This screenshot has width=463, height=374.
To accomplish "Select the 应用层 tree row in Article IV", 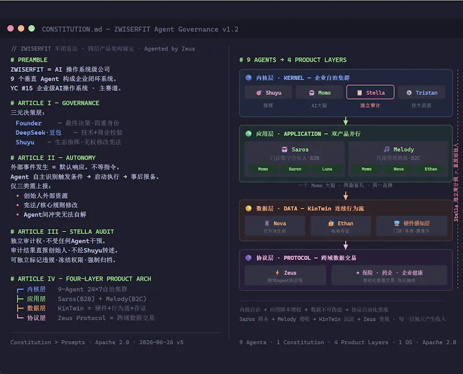I will [x=81, y=299].
